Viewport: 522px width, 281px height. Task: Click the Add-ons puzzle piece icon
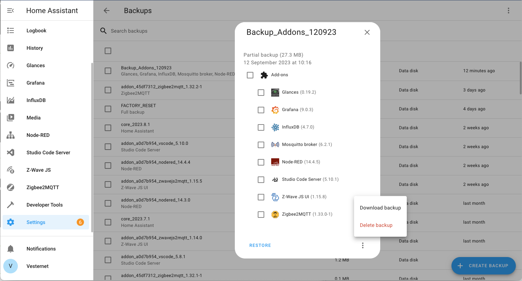click(x=264, y=75)
